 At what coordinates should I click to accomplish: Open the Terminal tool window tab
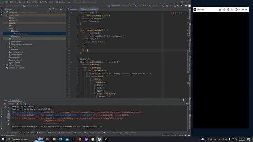tap(52, 133)
